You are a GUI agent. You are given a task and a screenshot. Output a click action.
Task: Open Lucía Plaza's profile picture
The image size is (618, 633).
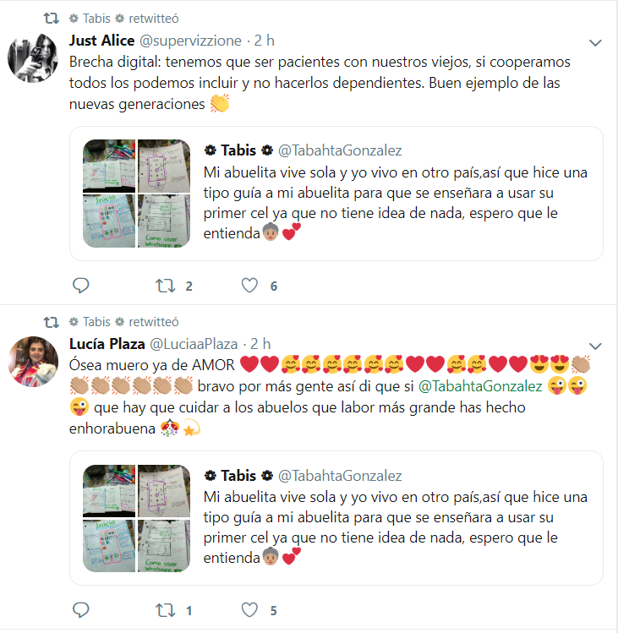[x=33, y=362]
